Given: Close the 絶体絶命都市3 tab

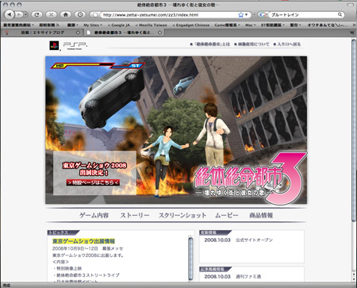Looking at the screenshot, I should click(x=159, y=33).
